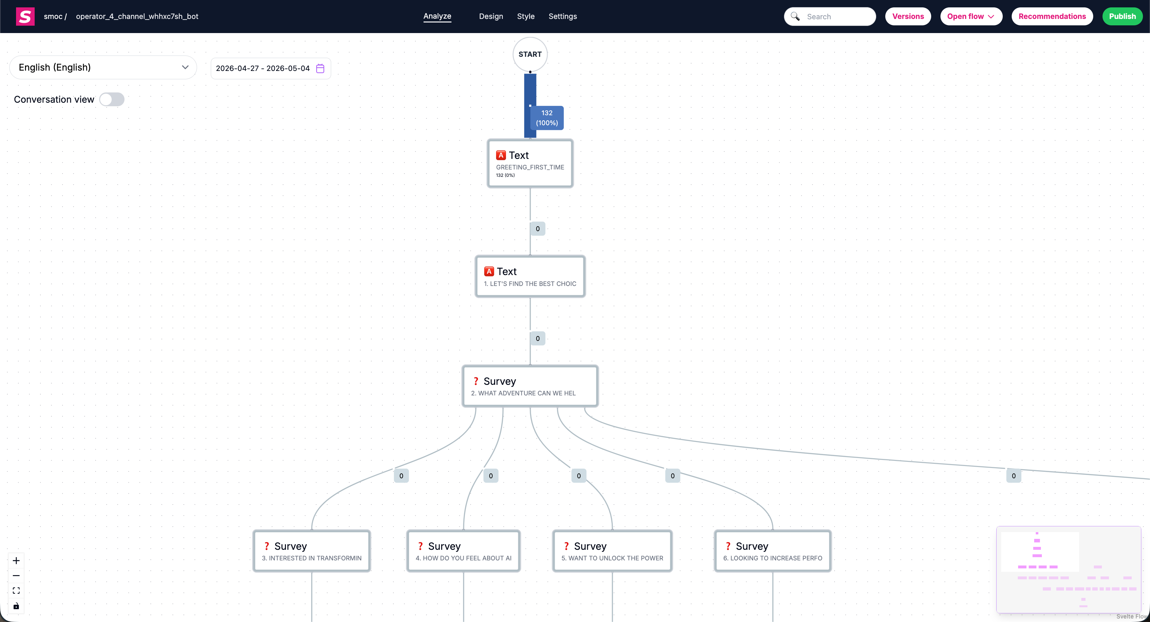
Task: Click the Versions button
Action: (908, 16)
